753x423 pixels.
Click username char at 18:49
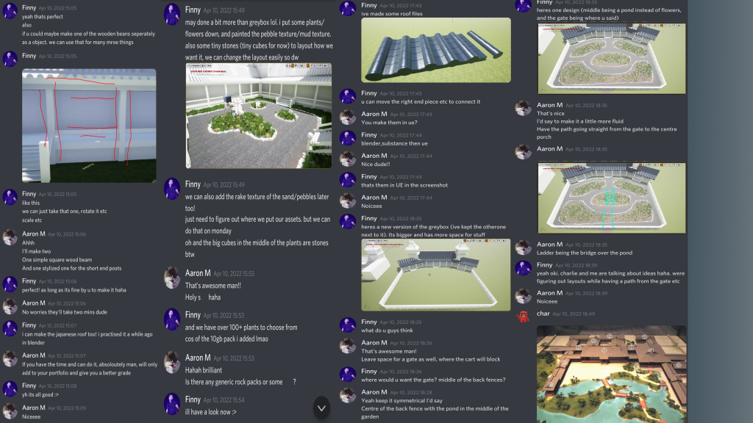543,314
